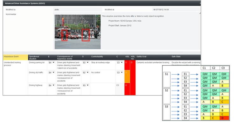
Task: Click the Modified by label
Action: [x=10, y=10]
